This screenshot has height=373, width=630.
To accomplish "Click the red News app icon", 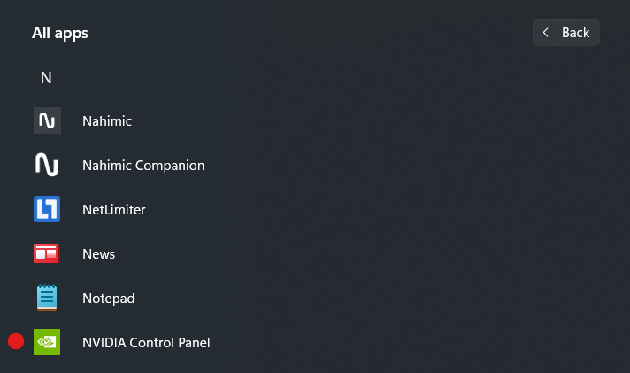I will 47,253.
